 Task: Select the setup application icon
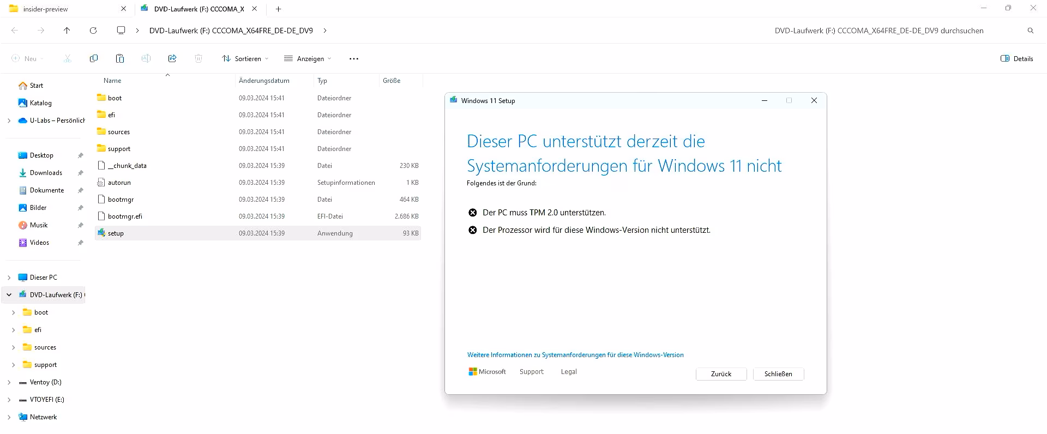tap(101, 233)
